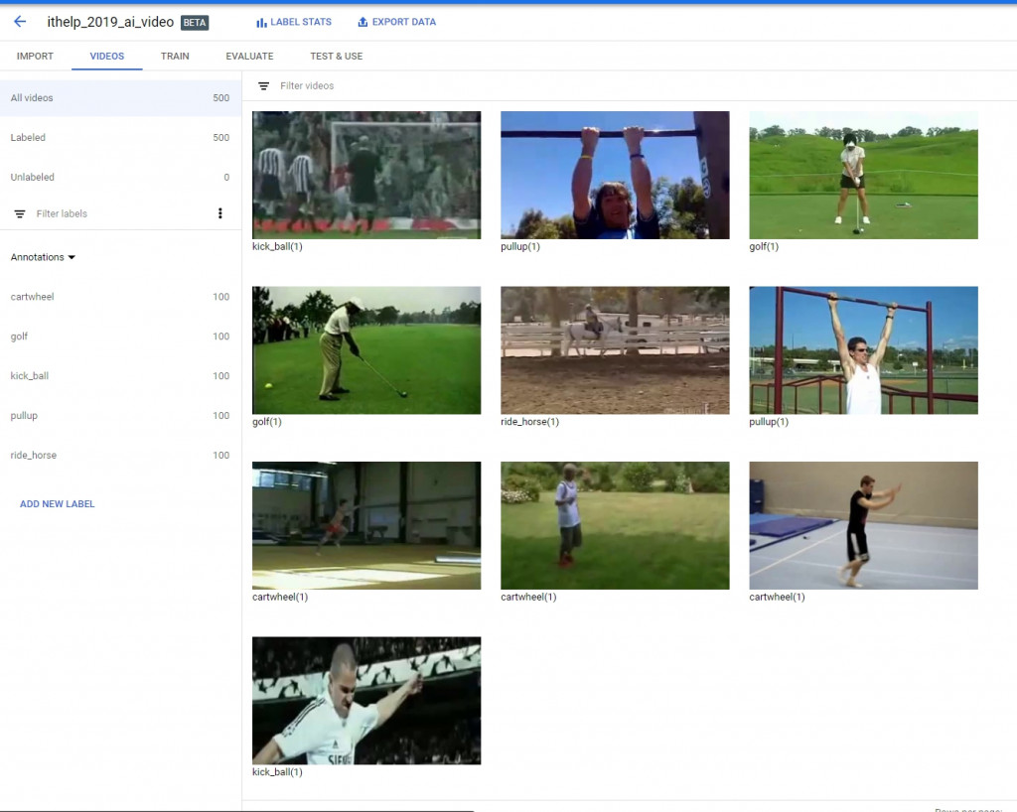Open the horse riding video thumbnail
This screenshot has width=1017, height=812.
[615, 350]
